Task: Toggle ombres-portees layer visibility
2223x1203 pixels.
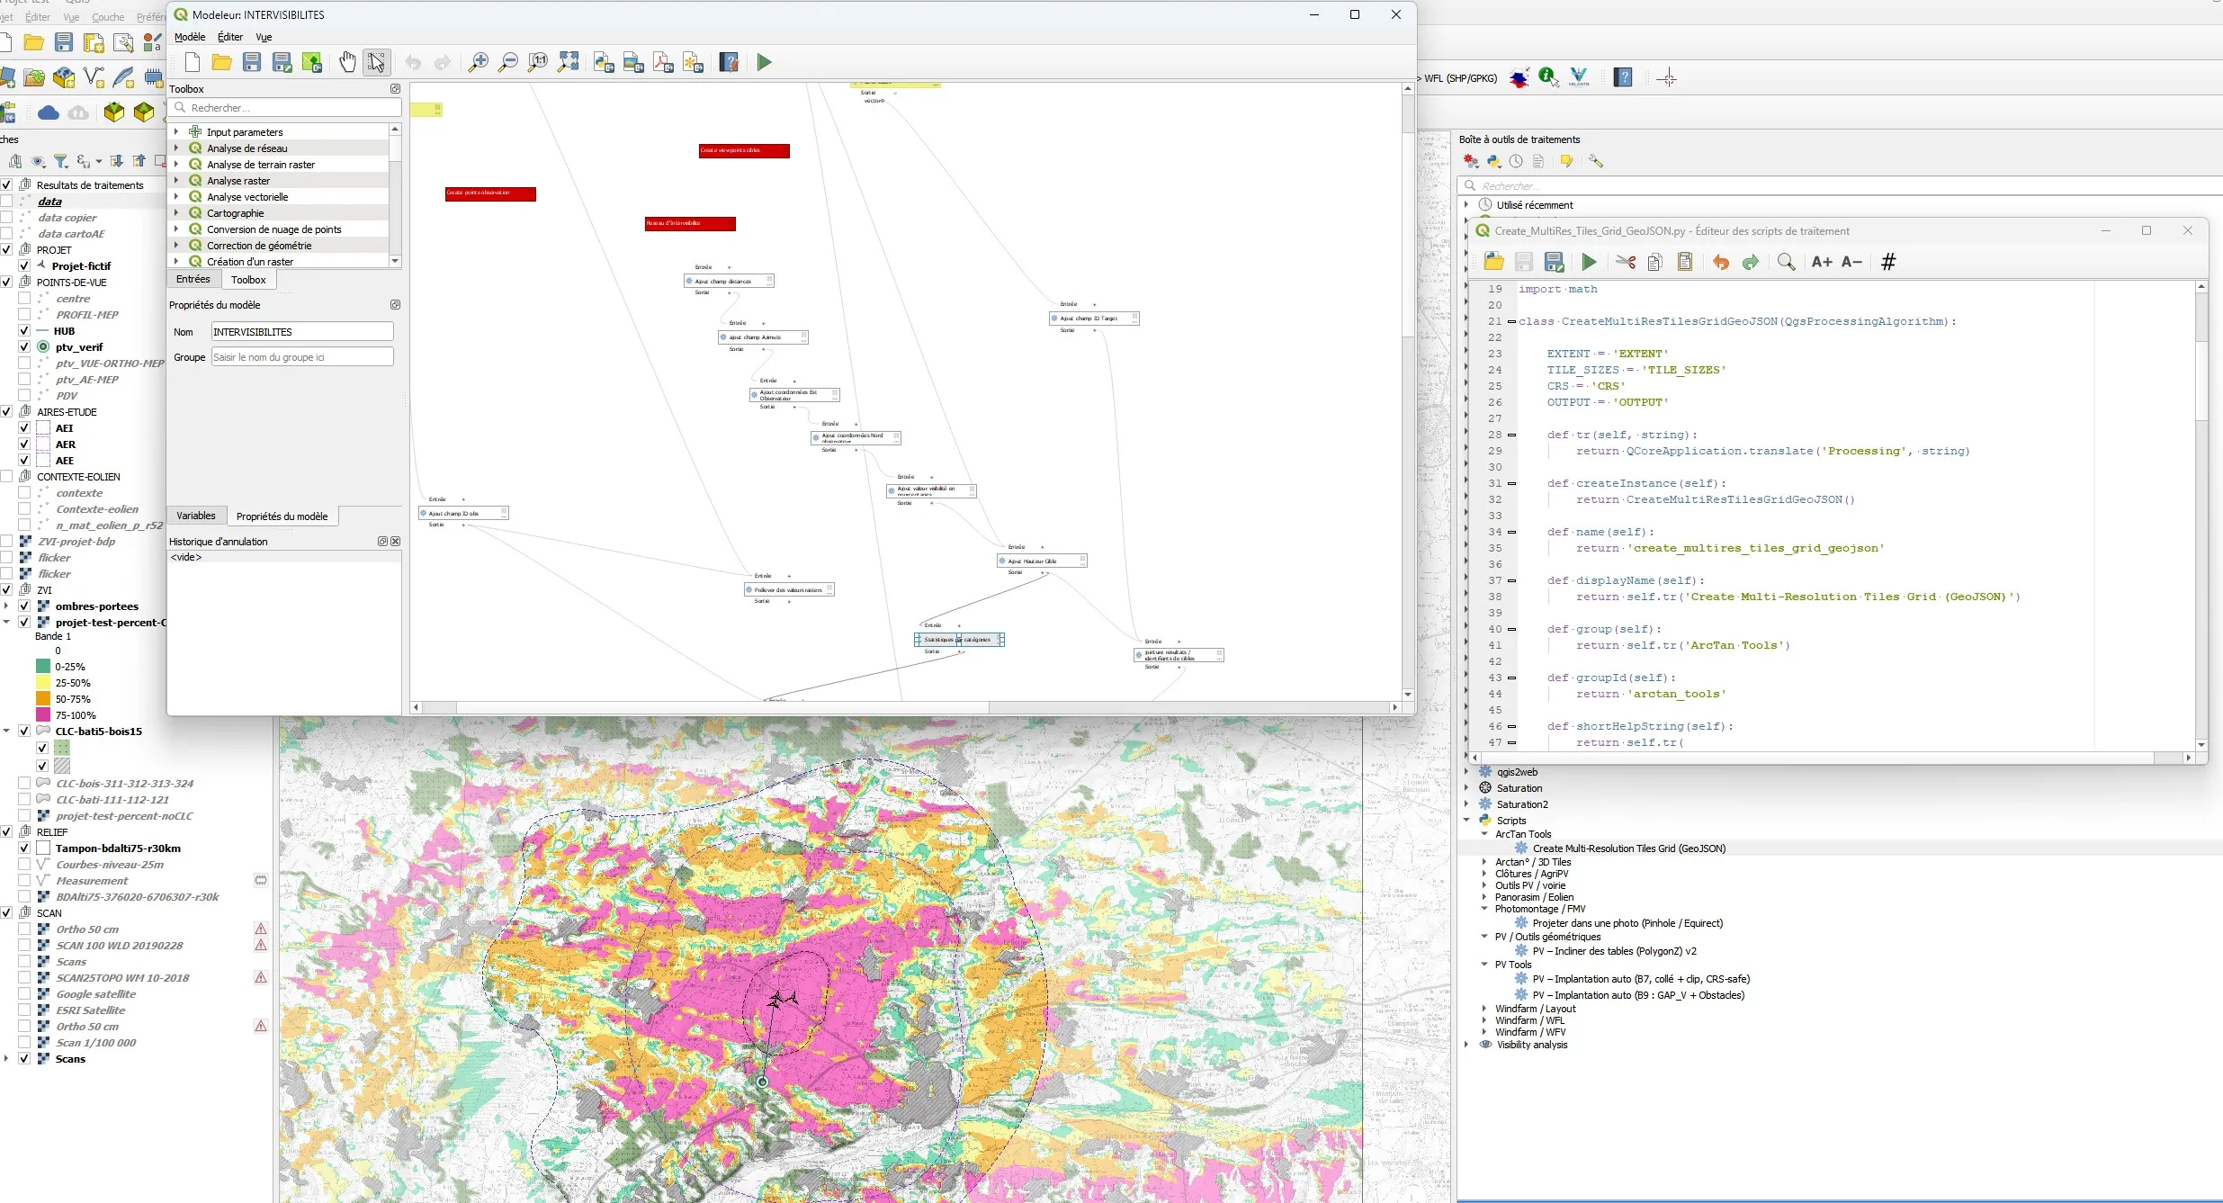Action: [x=24, y=606]
